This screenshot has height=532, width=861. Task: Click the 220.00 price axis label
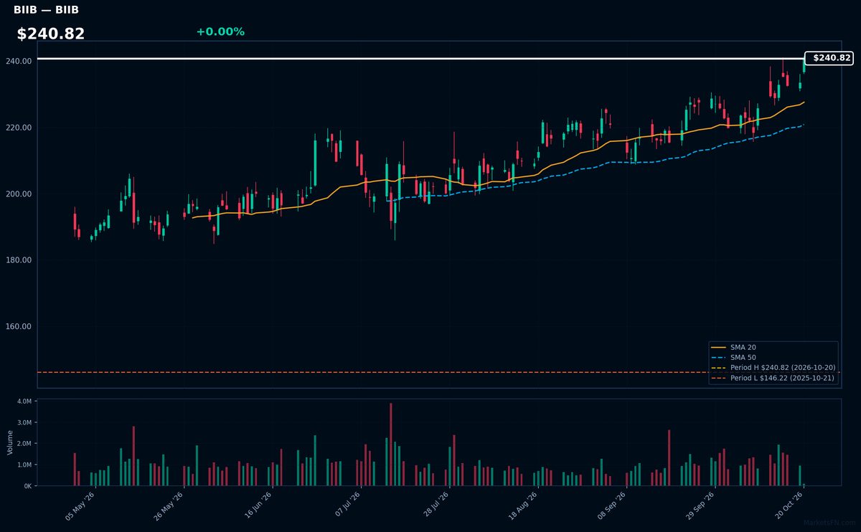[19, 128]
